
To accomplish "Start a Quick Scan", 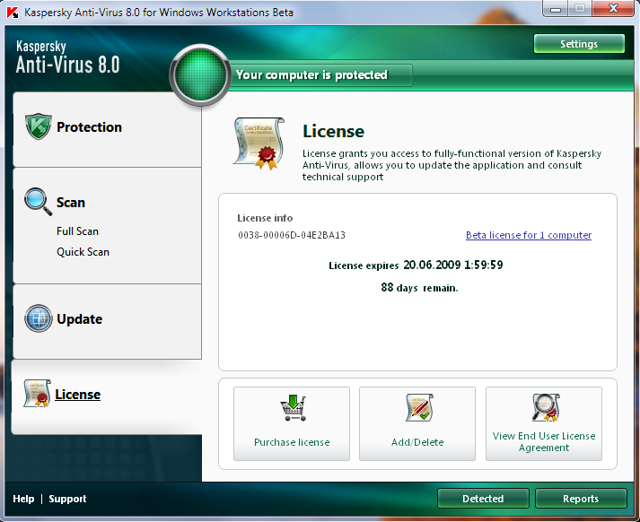I will pyautogui.click(x=83, y=252).
